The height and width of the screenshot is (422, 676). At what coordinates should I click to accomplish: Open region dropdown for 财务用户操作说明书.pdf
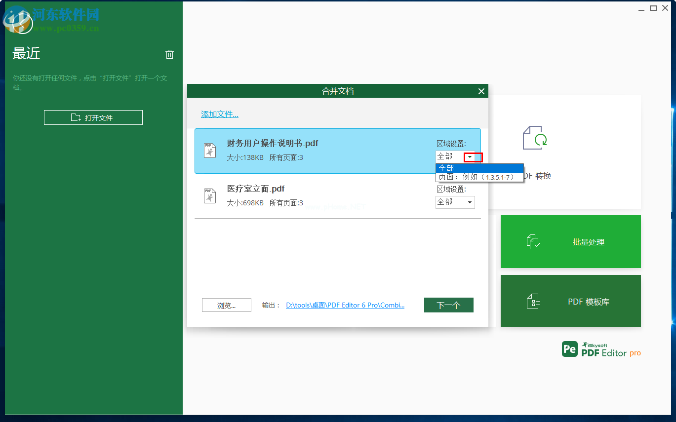[x=470, y=157]
